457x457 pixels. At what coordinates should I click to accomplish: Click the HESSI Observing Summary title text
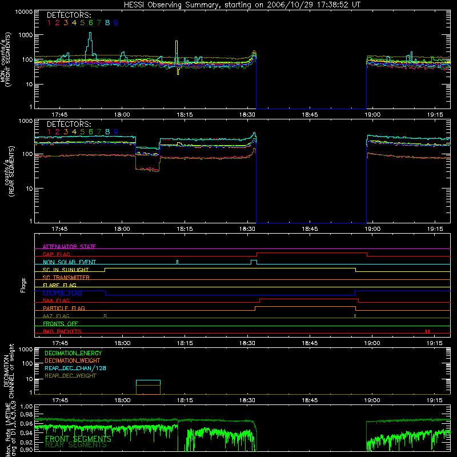click(242, 5)
